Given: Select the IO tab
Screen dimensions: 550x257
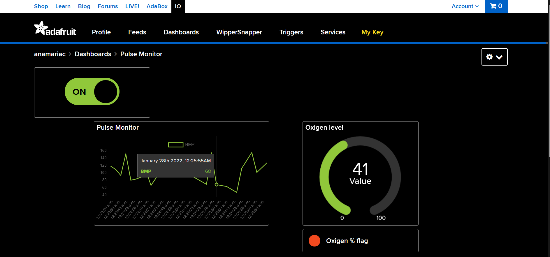Looking at the screenshot, I should (178, 6).
